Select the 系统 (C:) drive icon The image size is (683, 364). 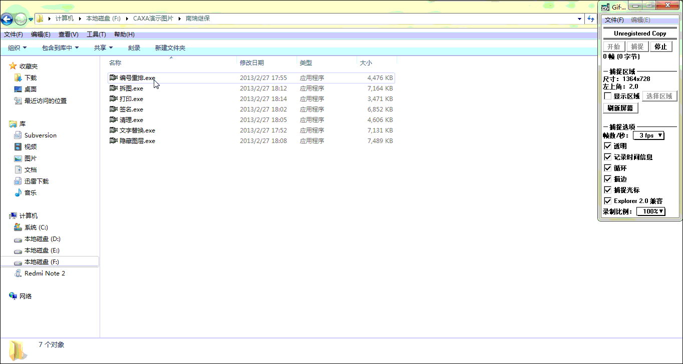(18, 227)
